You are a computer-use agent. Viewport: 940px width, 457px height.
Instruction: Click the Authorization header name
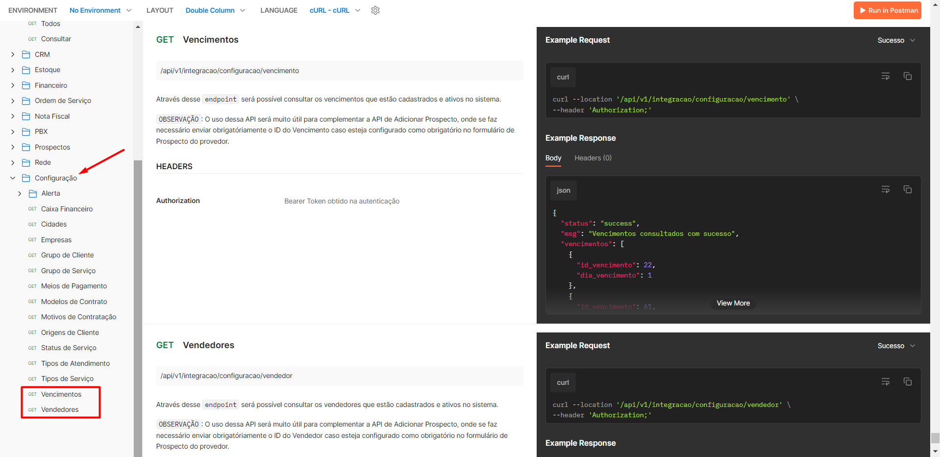(x=178, y=201)
